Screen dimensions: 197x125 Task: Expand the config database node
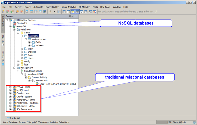[18, 62]
